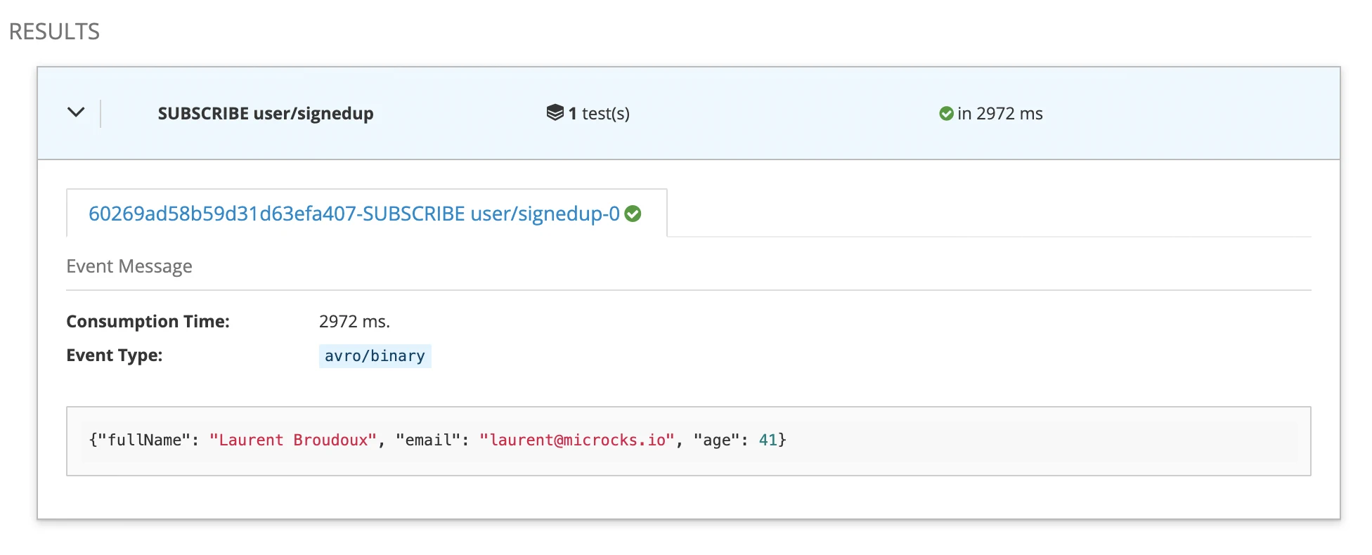
Task: Open the 60269ad58b59d31d63efa407-SUBSCRIBE user/signedup-0 tab
Action: click(x=354, y=214)
